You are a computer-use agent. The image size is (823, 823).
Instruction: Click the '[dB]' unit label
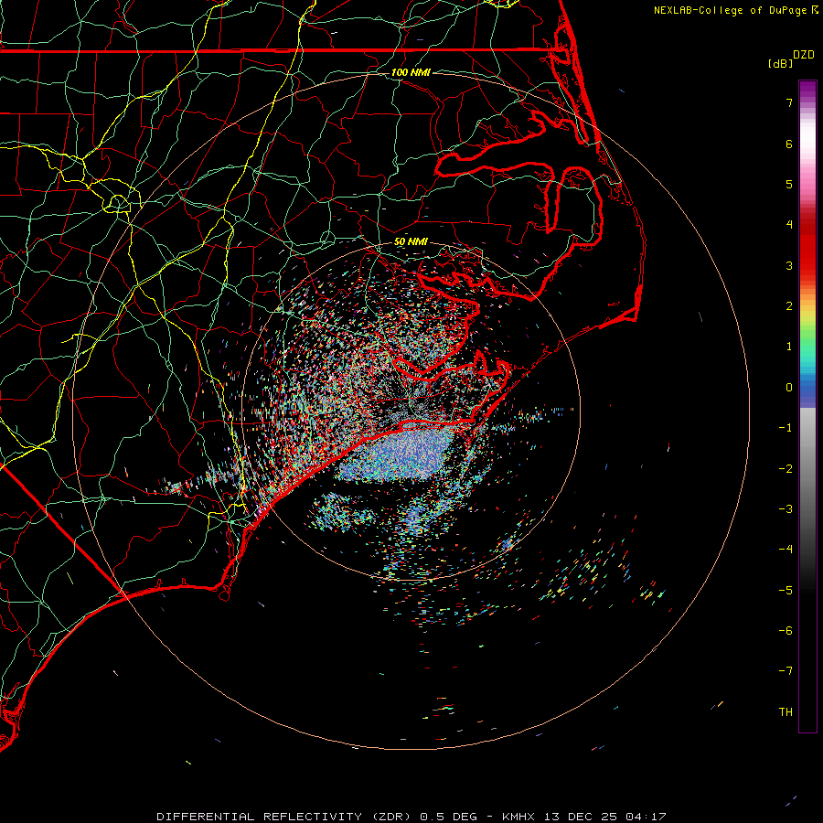tap(781, 63)
